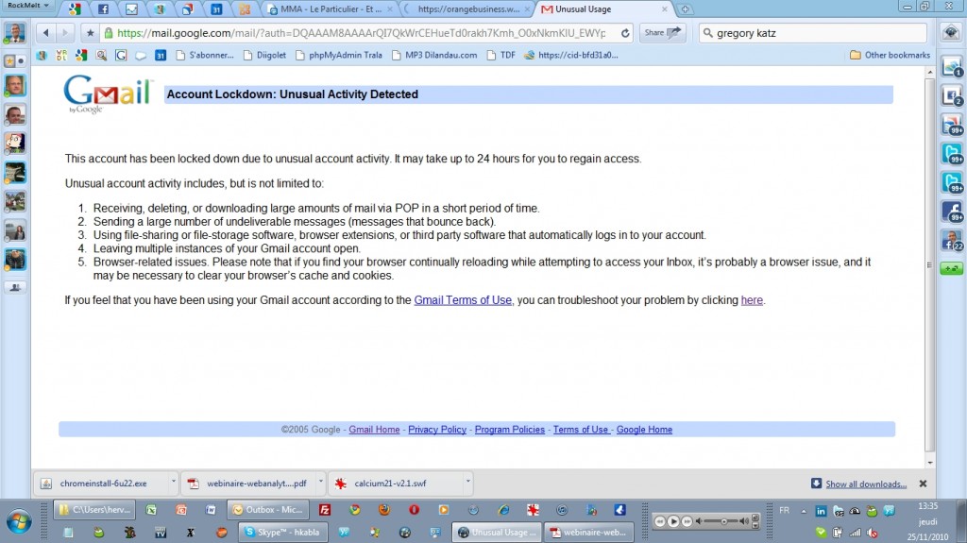Toggle favorites/online friends filter in left edge
Screen dimensions: 967x543
coord(15,61)
